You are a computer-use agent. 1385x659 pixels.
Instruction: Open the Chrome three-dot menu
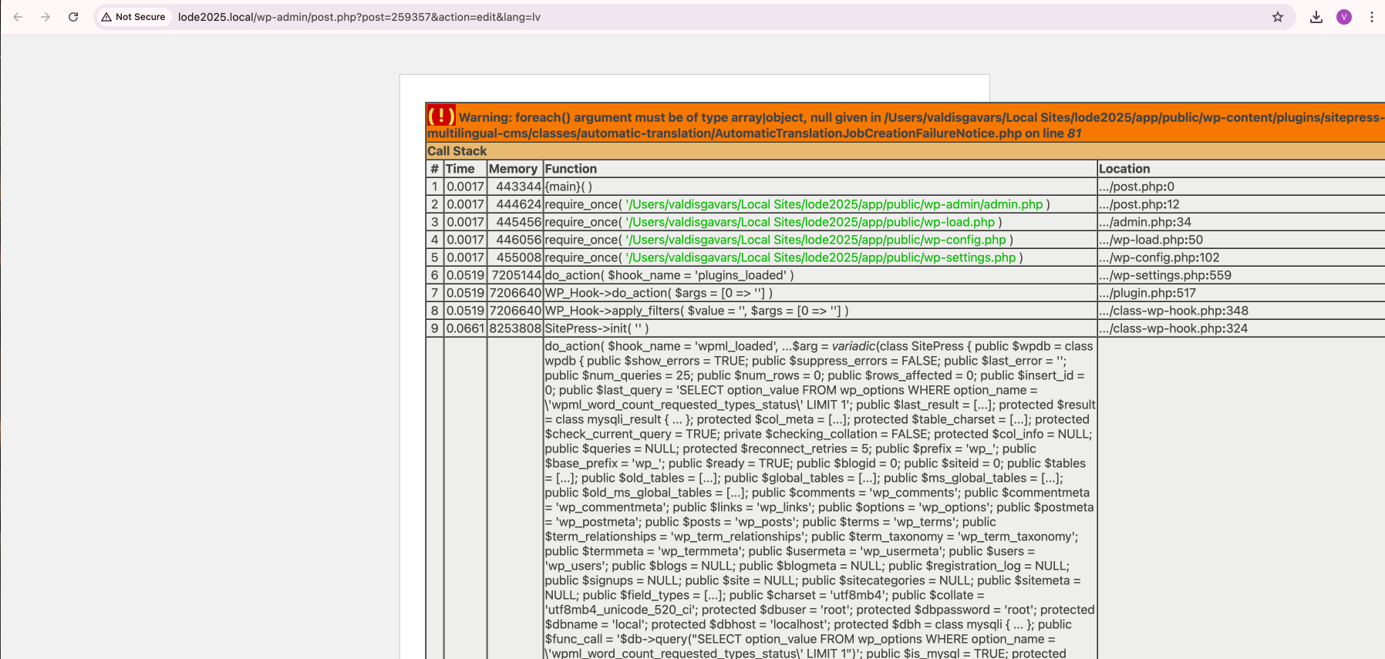coord(1372,17)
